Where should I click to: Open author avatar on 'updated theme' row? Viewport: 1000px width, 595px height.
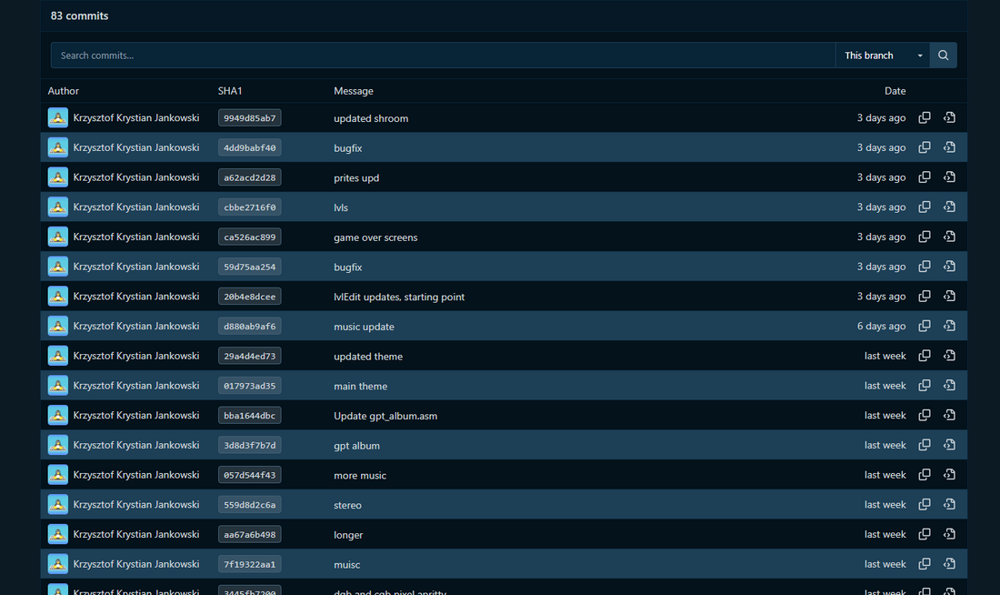pyautogui.click(x=58, y=356)
